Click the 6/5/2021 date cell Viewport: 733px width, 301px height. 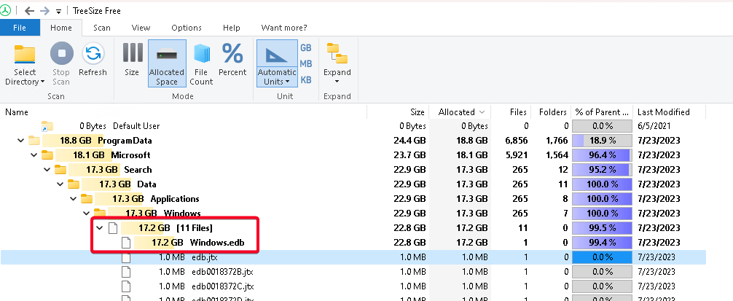point(654,126)
